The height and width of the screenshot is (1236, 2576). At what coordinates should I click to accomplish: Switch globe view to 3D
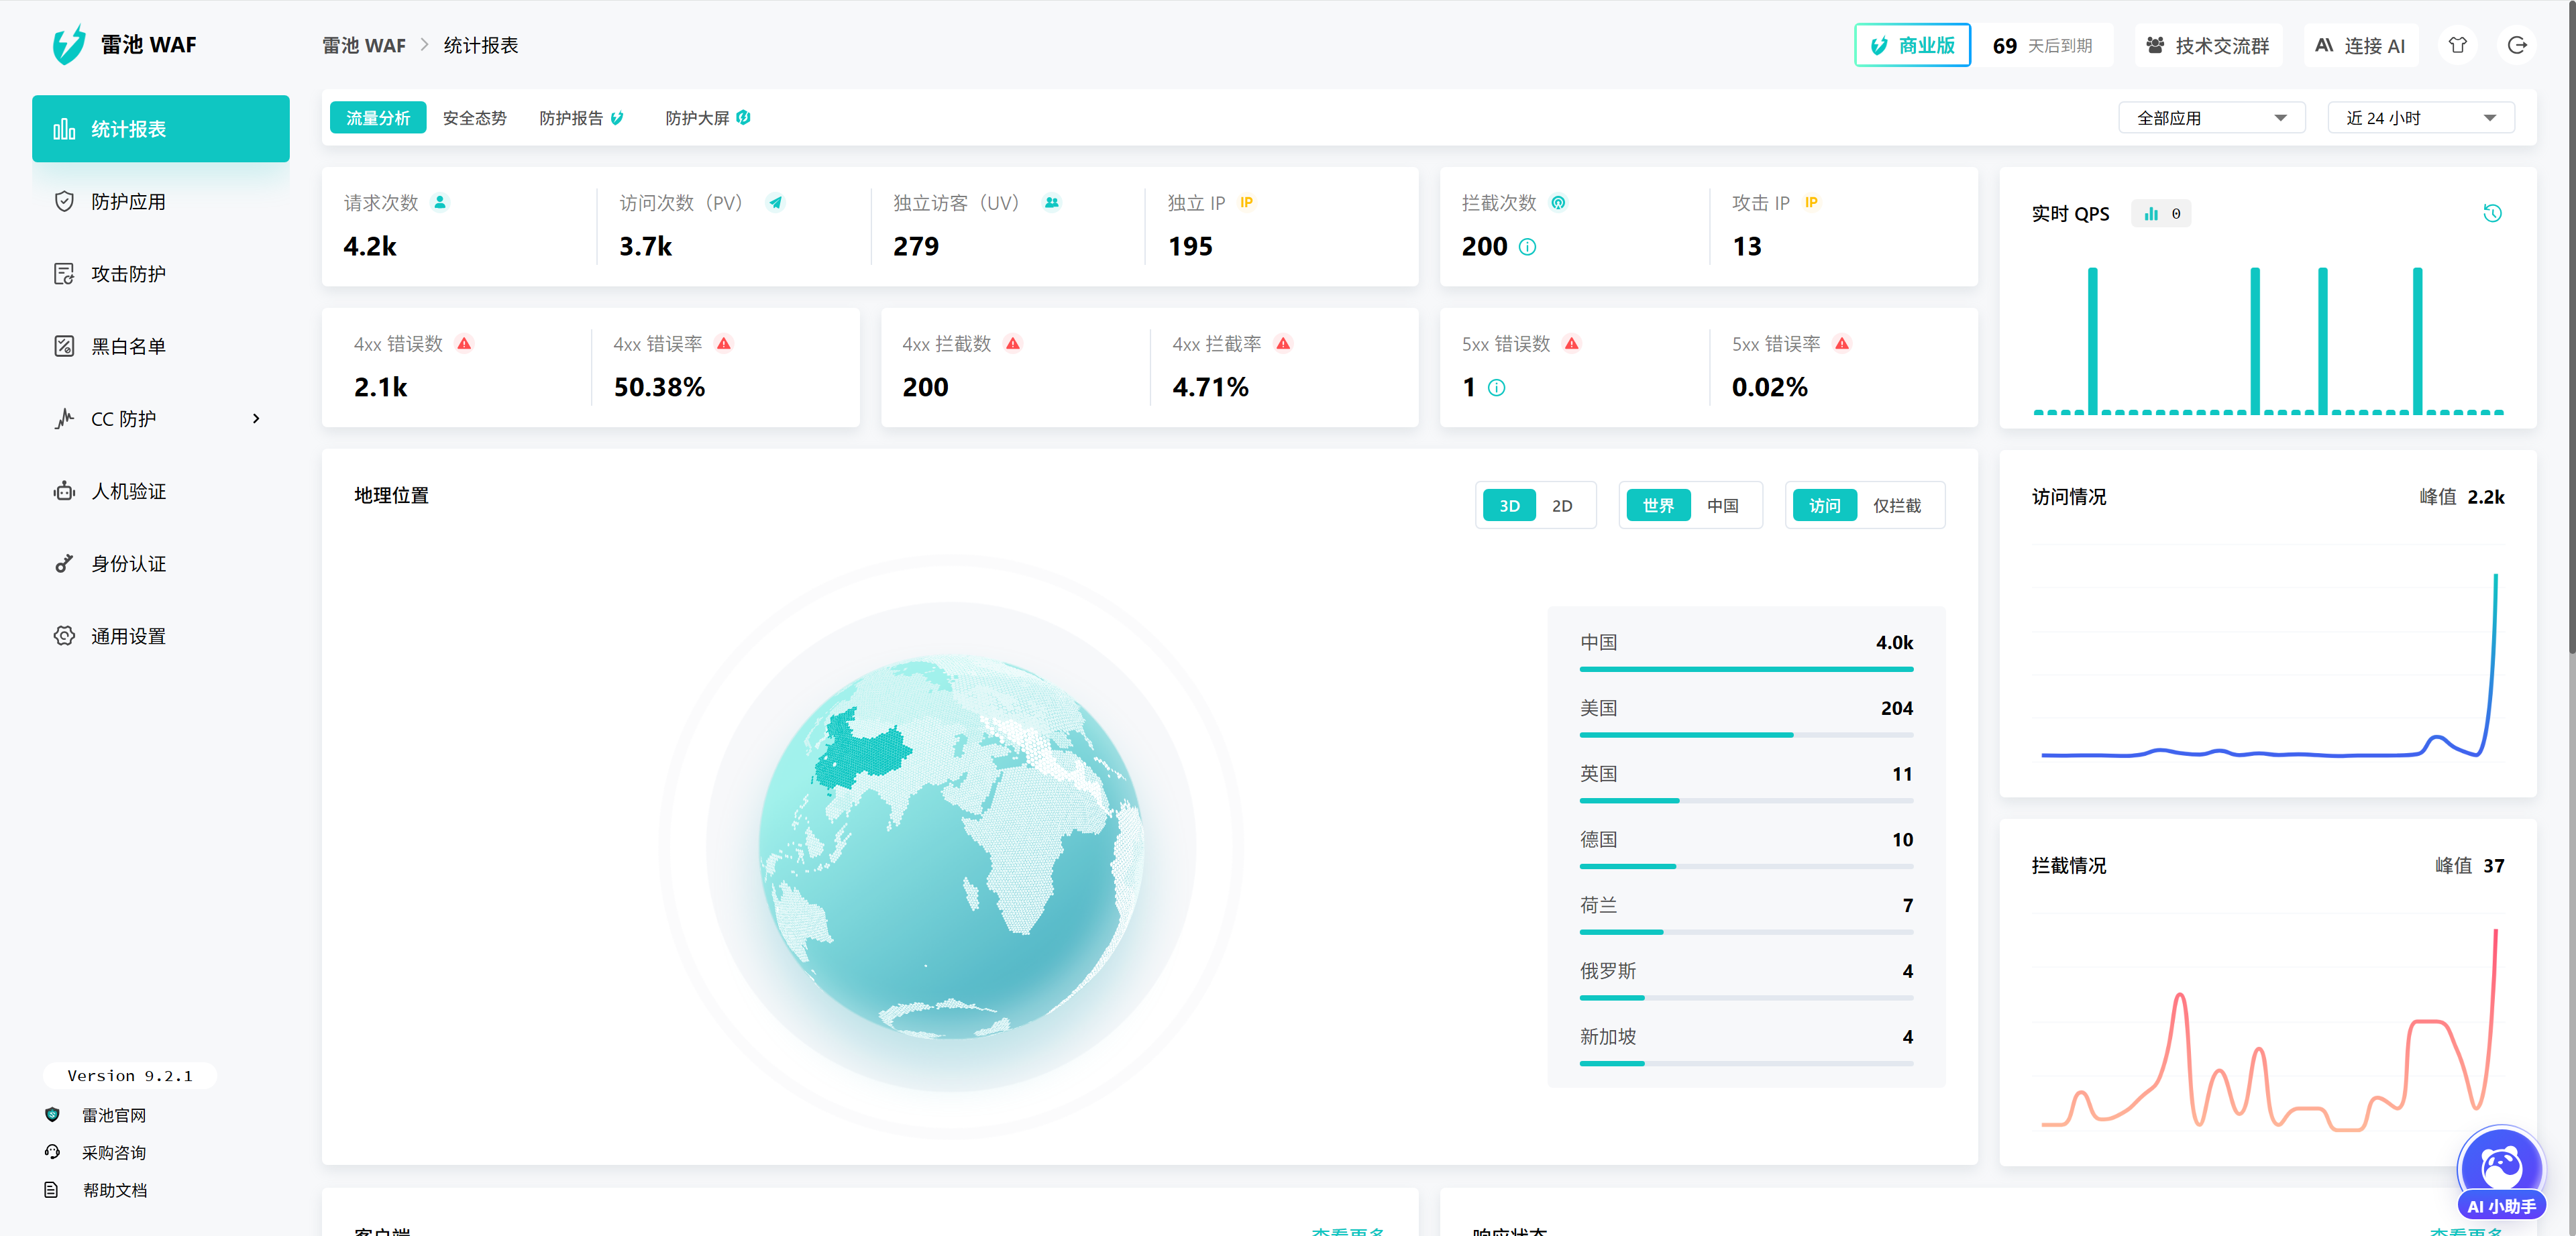(x=1509, y=506)
